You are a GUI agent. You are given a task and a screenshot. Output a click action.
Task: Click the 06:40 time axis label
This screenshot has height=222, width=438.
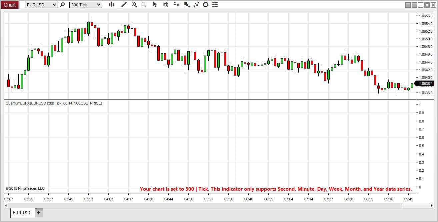[x=249, y=199]
